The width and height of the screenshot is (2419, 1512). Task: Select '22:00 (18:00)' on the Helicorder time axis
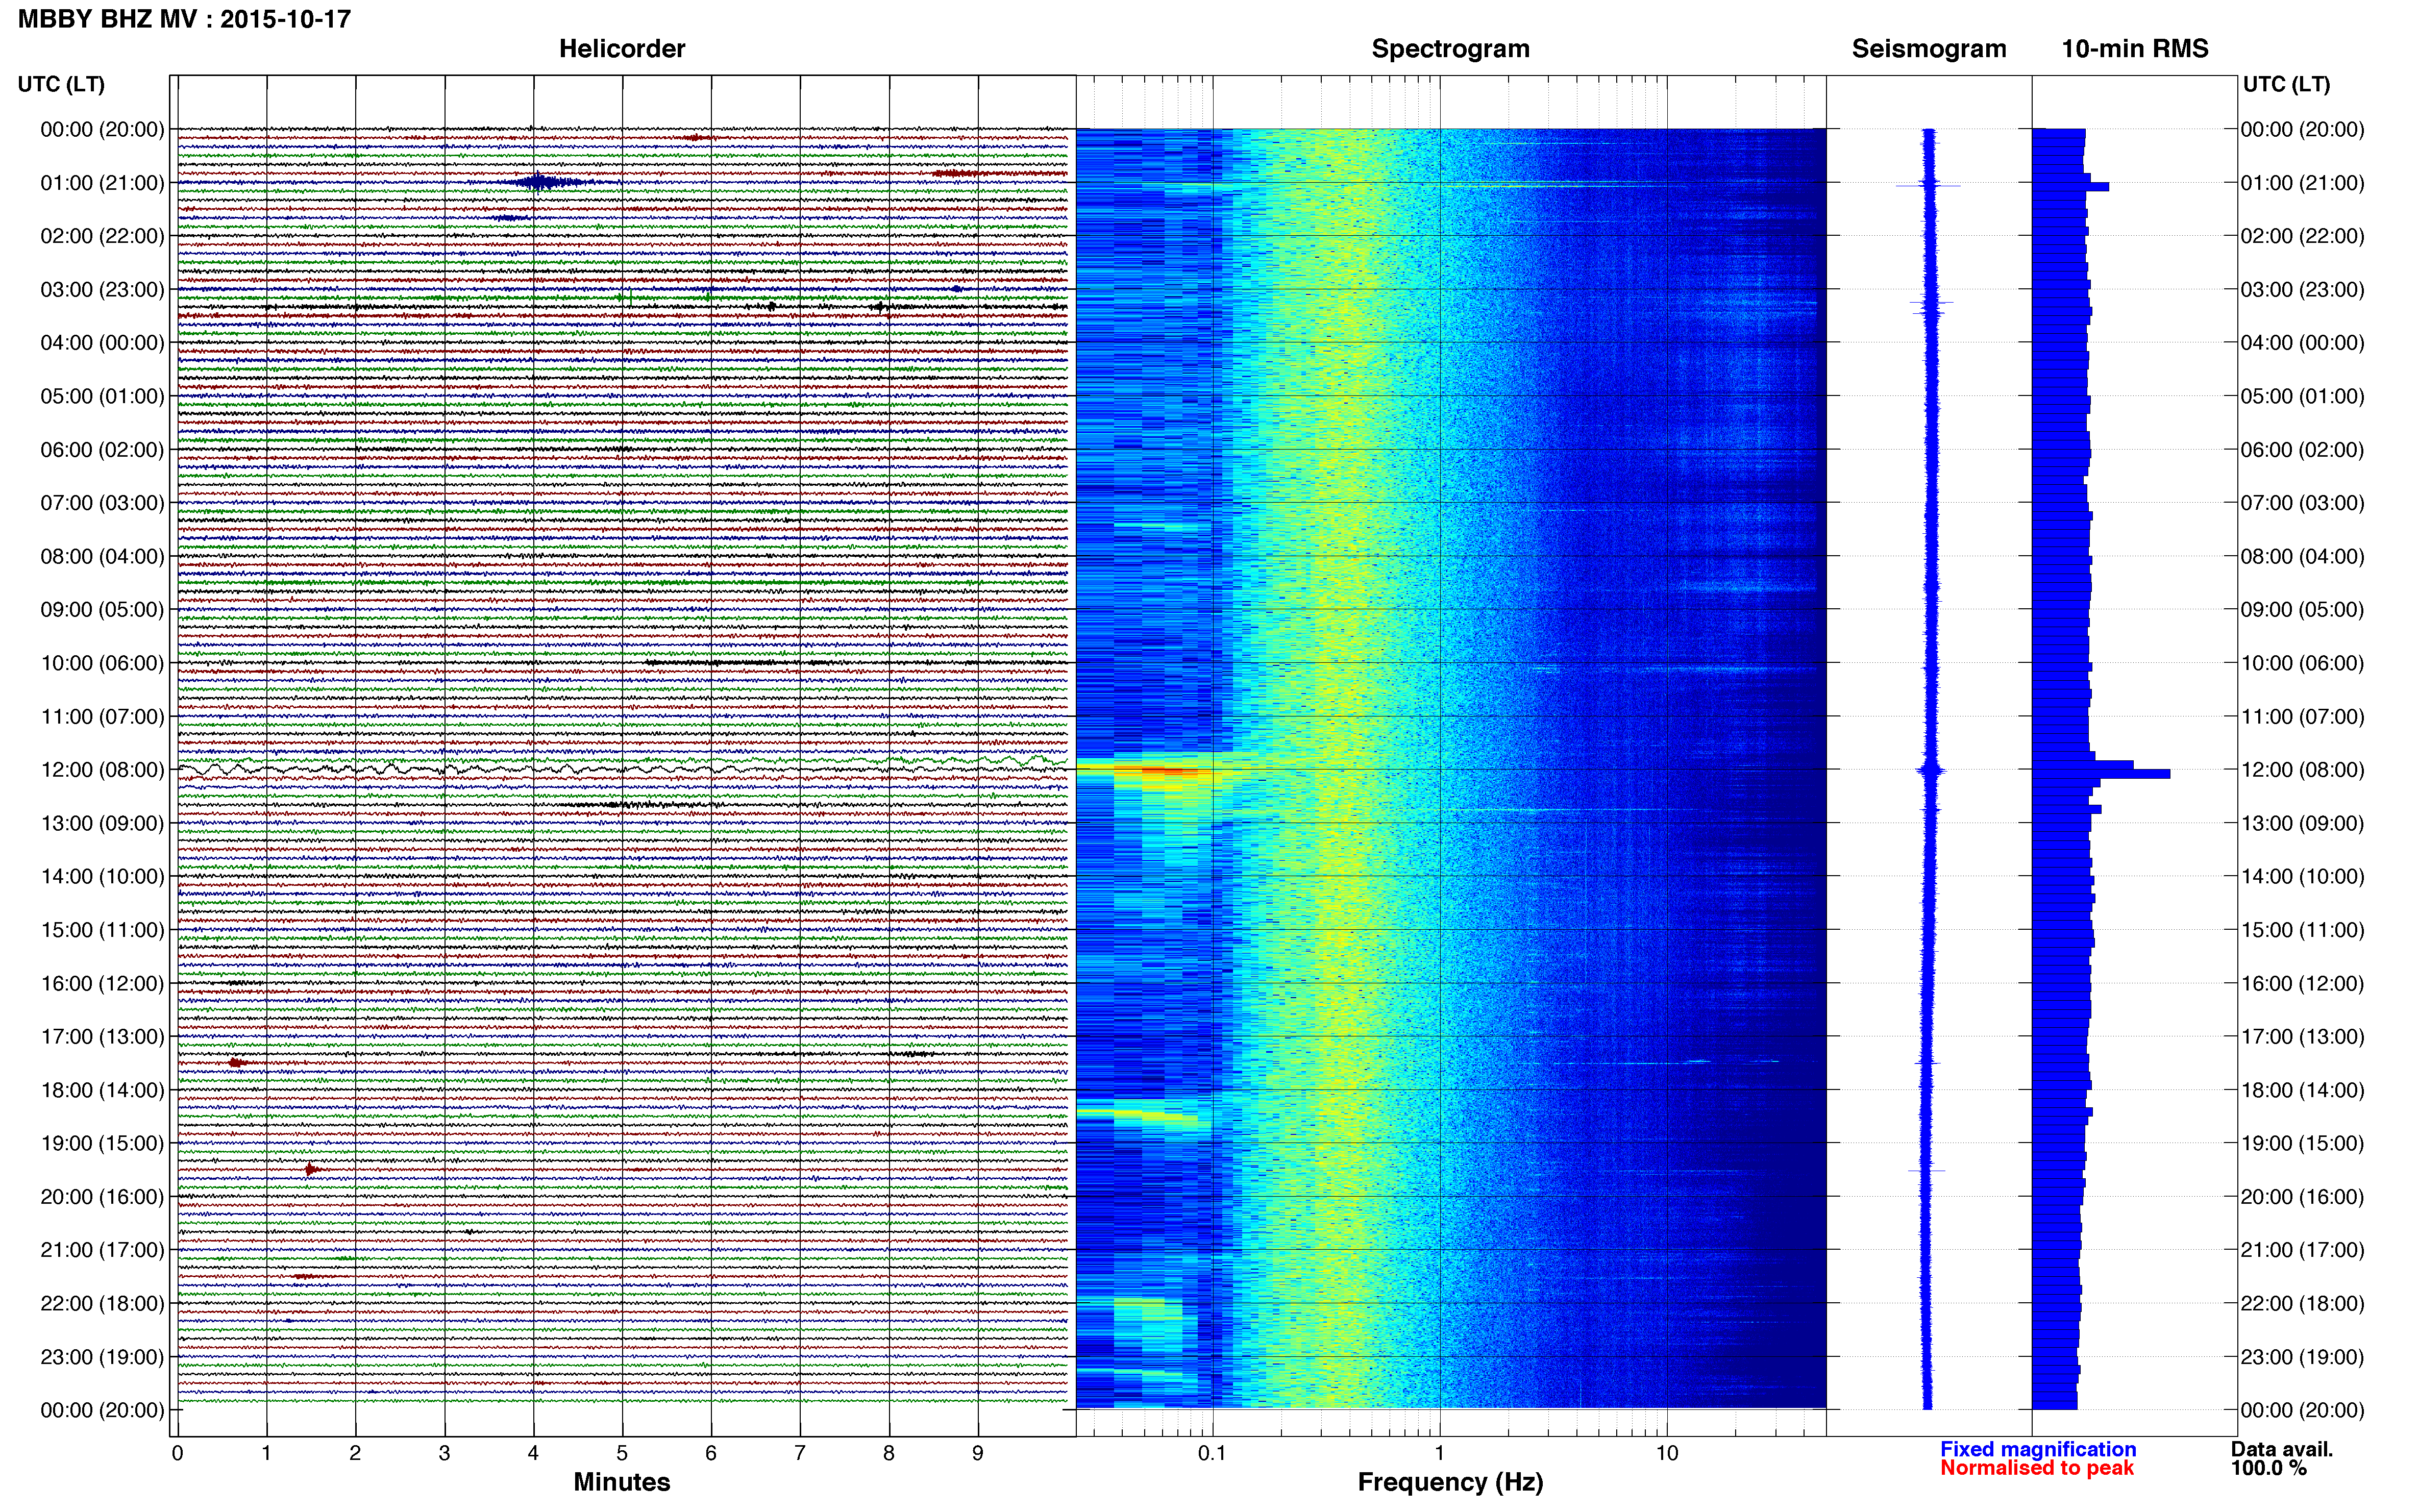[102, 1304]
